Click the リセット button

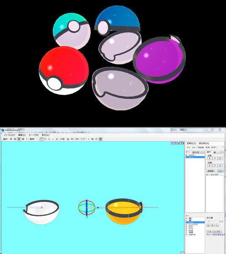(220, 171)
